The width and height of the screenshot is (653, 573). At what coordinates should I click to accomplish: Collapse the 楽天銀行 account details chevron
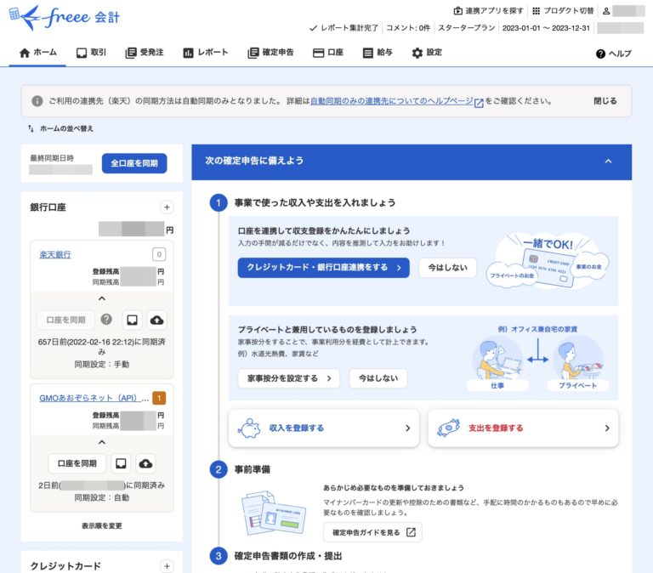pos(101,298)
